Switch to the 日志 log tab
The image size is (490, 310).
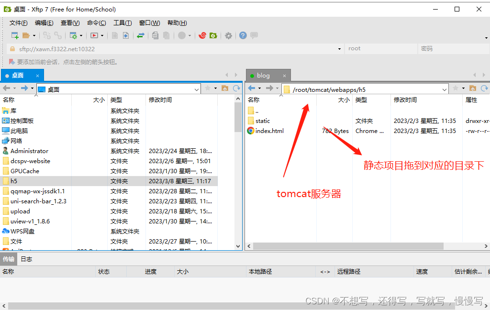pos(27,259)
